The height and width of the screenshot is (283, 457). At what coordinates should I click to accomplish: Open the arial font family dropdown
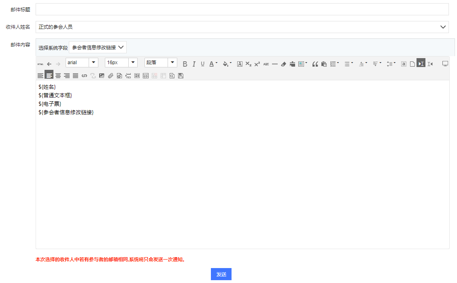94,63
